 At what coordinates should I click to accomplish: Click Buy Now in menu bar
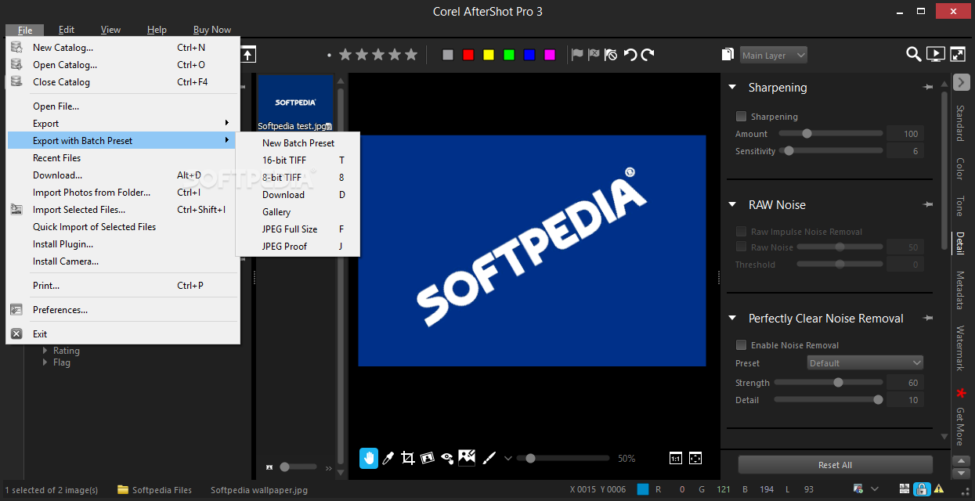click(211, 30)
